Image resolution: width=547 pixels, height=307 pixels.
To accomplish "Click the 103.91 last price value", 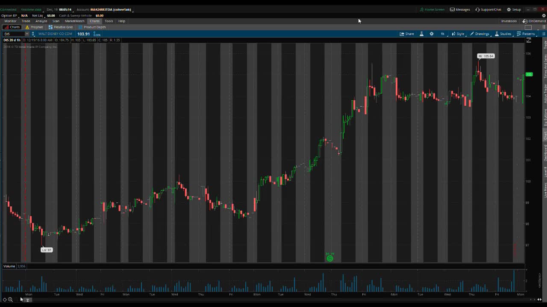I will pos(83,34).
